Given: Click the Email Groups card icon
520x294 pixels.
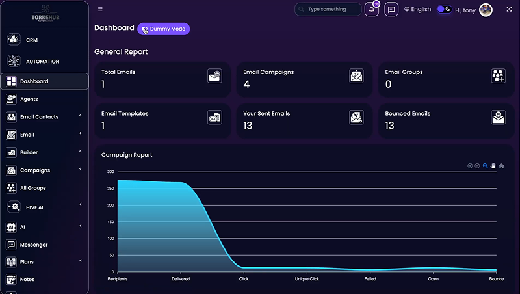Looking at the screenshot, I should [498, 76].
